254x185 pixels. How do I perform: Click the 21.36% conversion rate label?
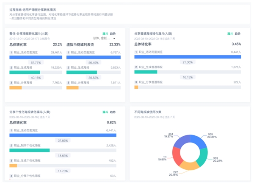point(187,62)
